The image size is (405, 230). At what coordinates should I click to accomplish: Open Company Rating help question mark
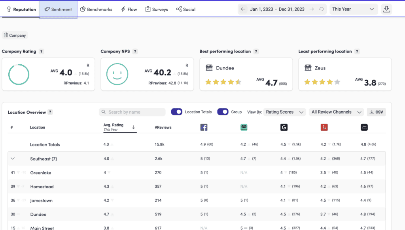pyautogui.click(x=41, y=52)
